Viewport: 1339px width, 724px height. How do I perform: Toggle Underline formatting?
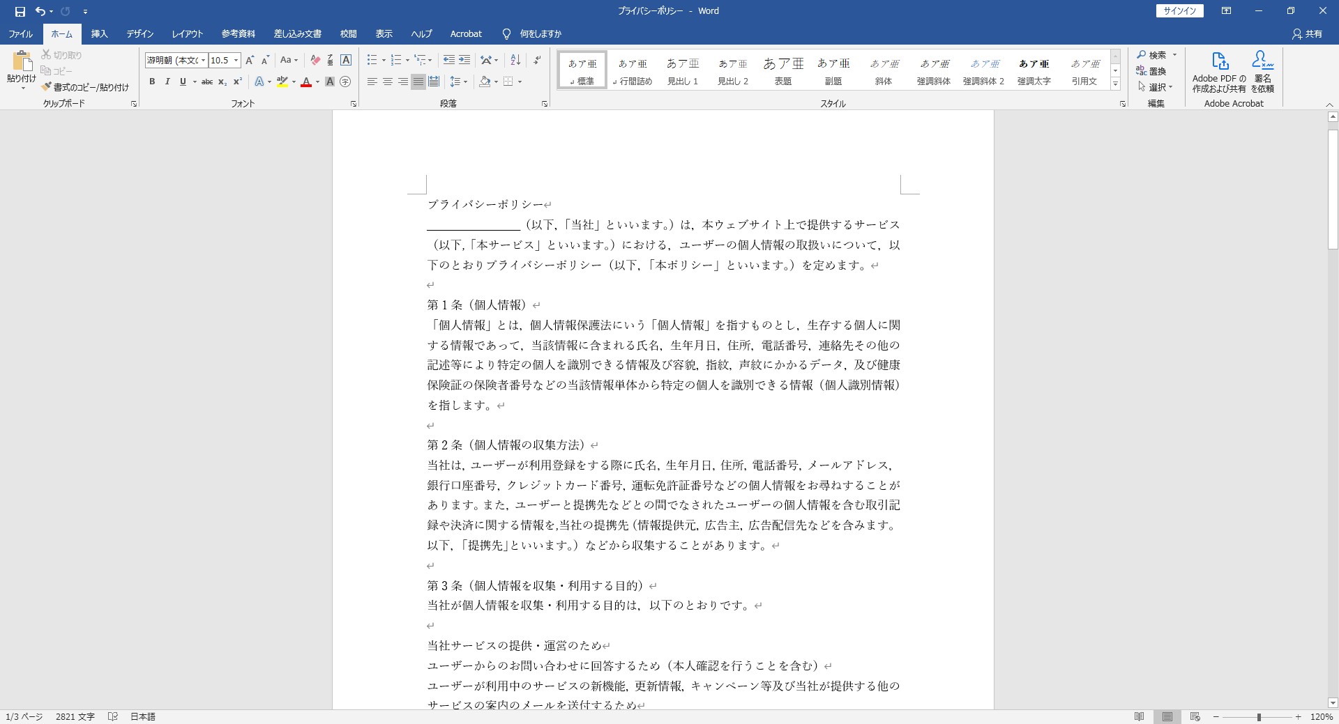pyautogui.click(x=183, y=82)
